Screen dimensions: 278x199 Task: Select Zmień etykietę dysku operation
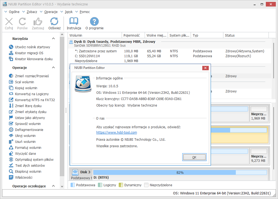[28, 112]
